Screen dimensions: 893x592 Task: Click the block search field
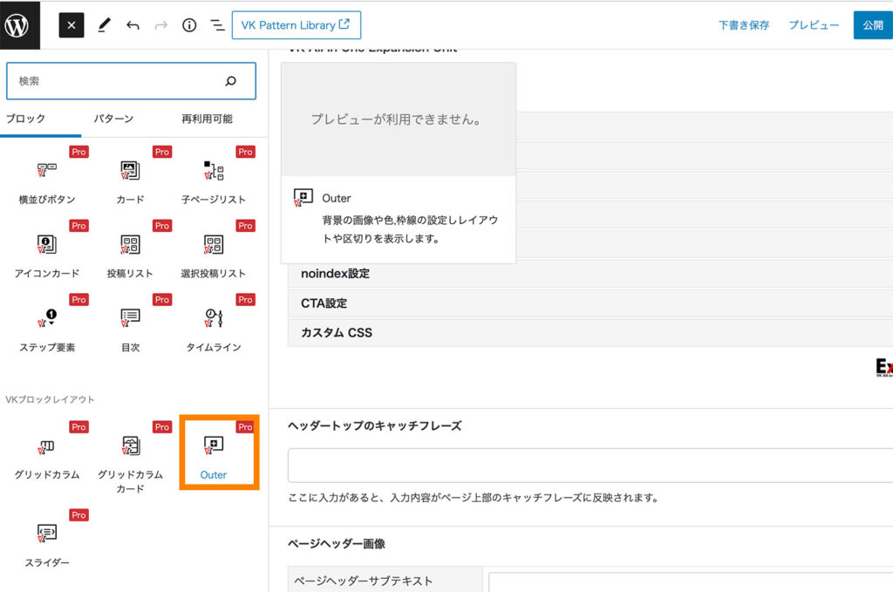pos(131,80)
